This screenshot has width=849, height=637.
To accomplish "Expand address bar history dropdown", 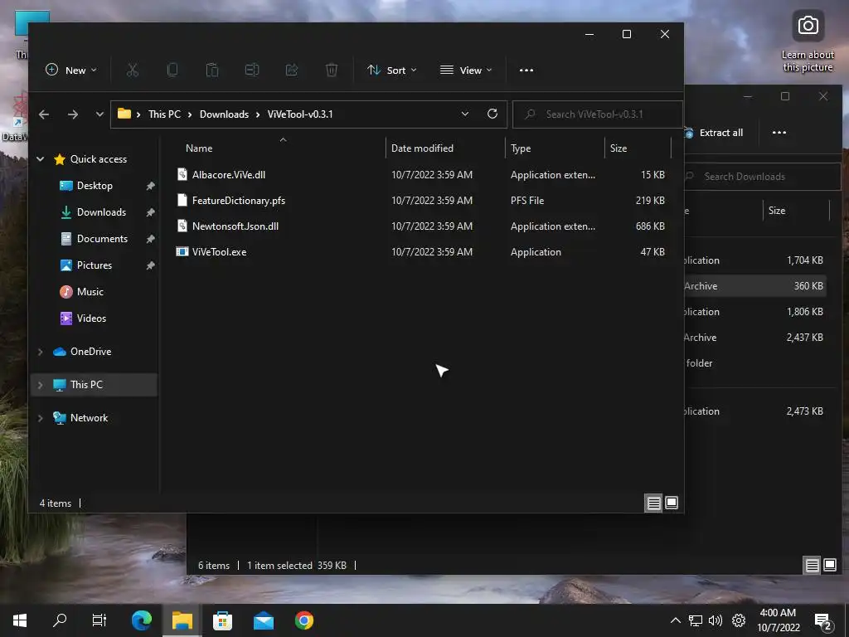I will click(x=464, y=114).
